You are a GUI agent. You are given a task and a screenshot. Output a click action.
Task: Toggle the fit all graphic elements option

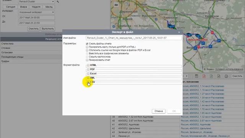87,54
